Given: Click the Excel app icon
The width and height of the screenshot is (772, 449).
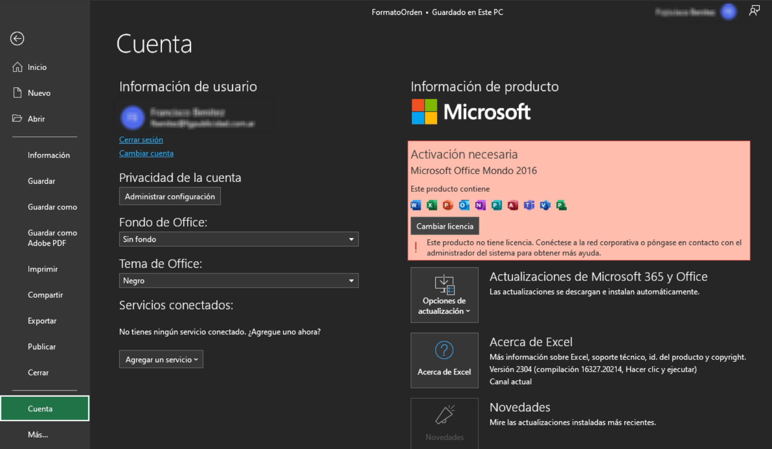Looking at the screenshot, I should [432, 205].
